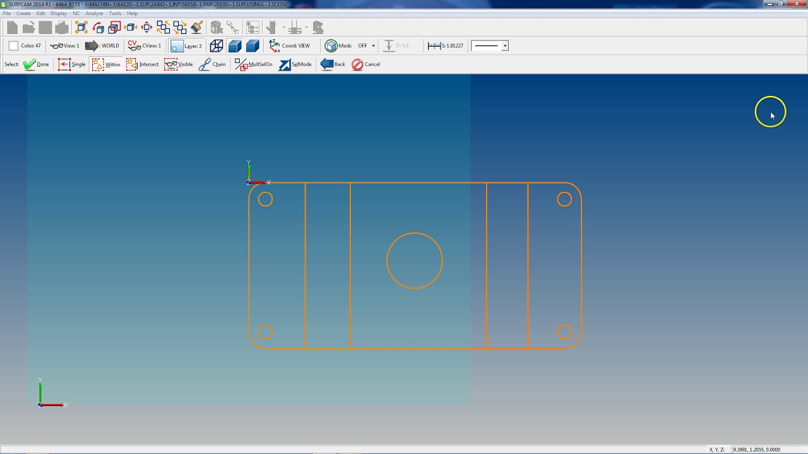Viewport: 808px width, 454px height.
Task: Expand the lathe machining dropdown arrow
Action: (x=306, y=27)
